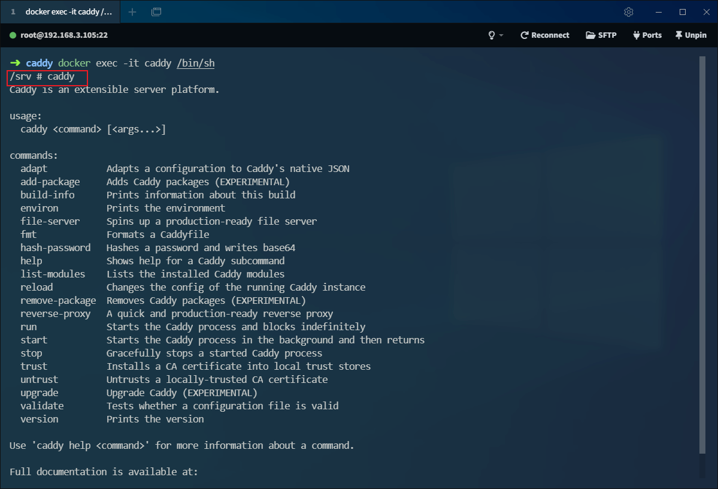This screenshot has width=718, height=489.
Task: Click root@192.168.3.105:22 host label
Action: 64,35
